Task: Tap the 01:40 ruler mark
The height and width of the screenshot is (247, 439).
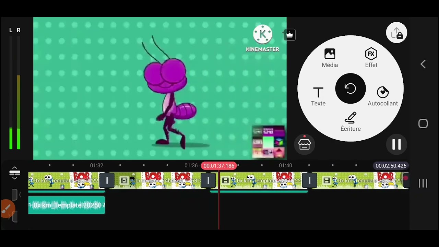Action: (285, 165)
